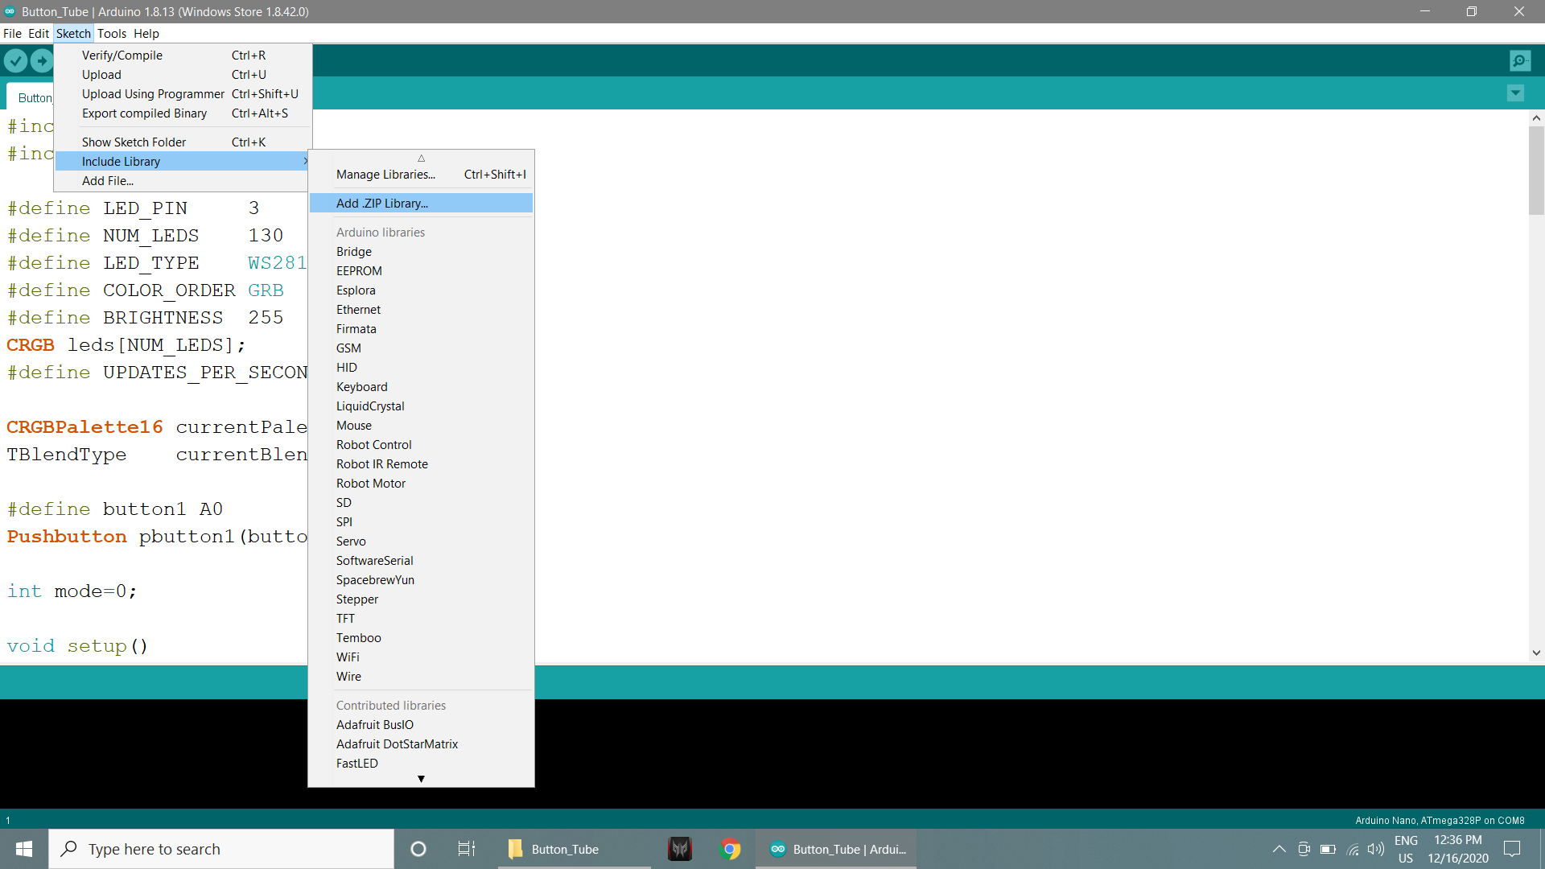Screen dimensions: 1545x869
Task: Show hidden system tray icons chevron
Action: [1279, 849]
